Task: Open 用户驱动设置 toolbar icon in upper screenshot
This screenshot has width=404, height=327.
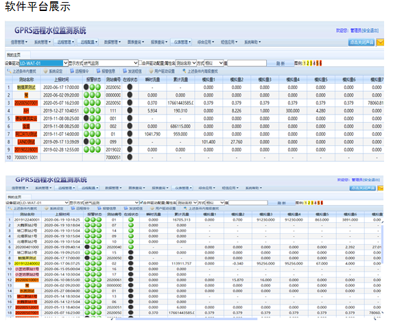Action: click(x=151, y=71)
